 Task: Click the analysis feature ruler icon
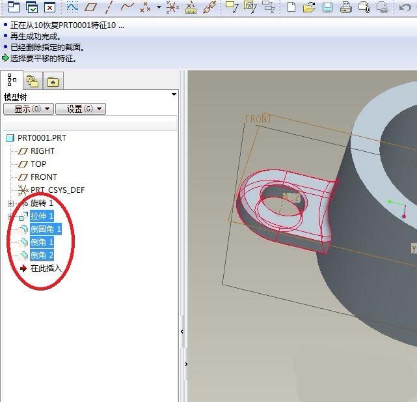click(191, 7)
